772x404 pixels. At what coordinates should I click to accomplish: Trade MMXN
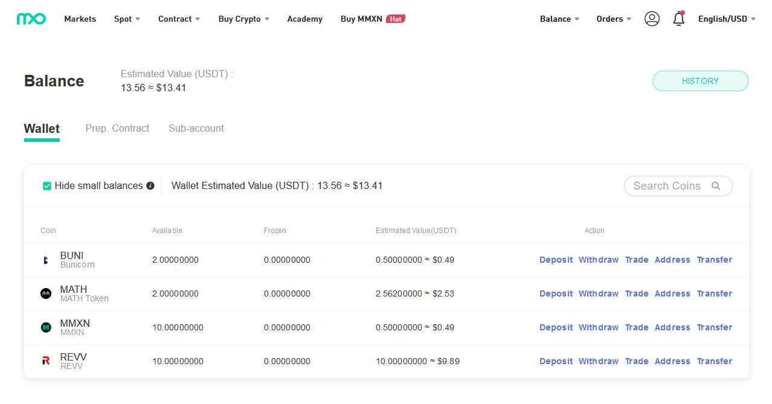[x=637, y=327]
